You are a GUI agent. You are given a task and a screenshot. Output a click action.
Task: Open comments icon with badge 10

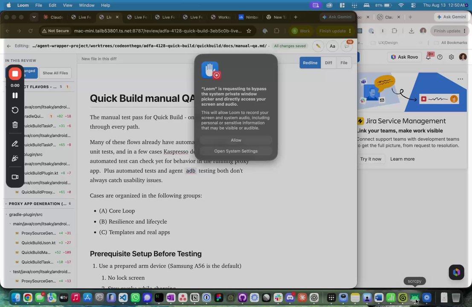pyautogui.click(x=347, y=46)
